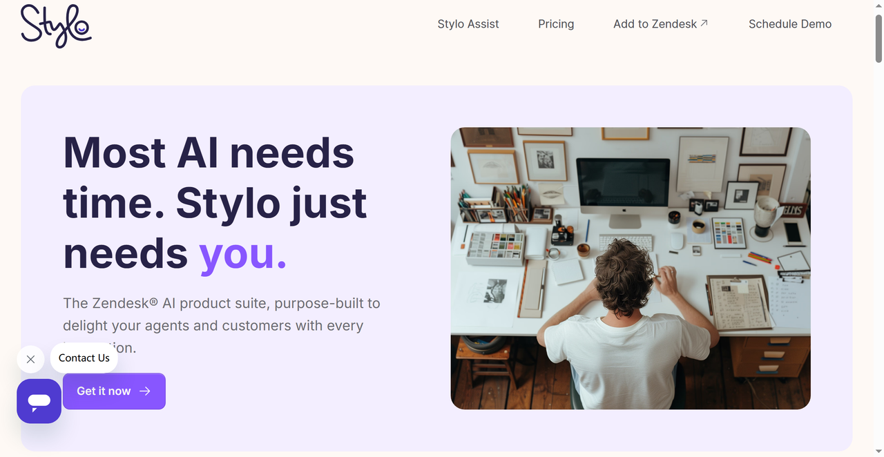Select Schedule Demo in navigation
Image resolution: width=884 pixels, height=457 pixels.
click(790, 24)
